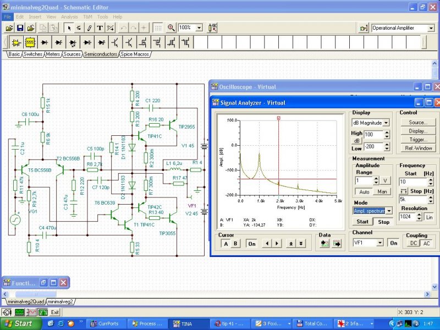This screenshot has width=440, height=330.
Task: Click the Save diskette icon
Action: pos(20,28)
